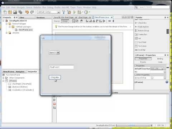Viewport: 172px width, 129px height.
Task: Open the File menu
Action: tap(3, 7)
